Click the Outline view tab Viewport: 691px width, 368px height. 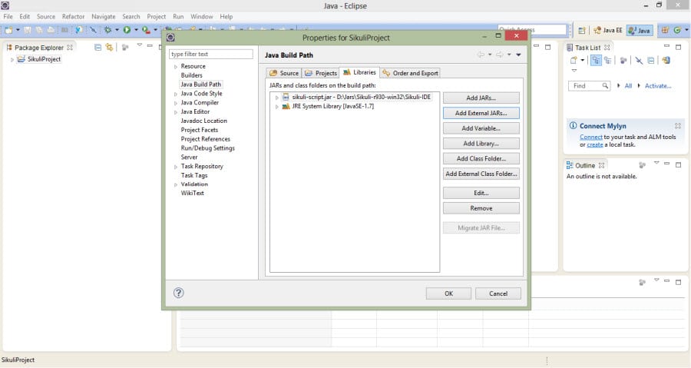tap(585, 165)
